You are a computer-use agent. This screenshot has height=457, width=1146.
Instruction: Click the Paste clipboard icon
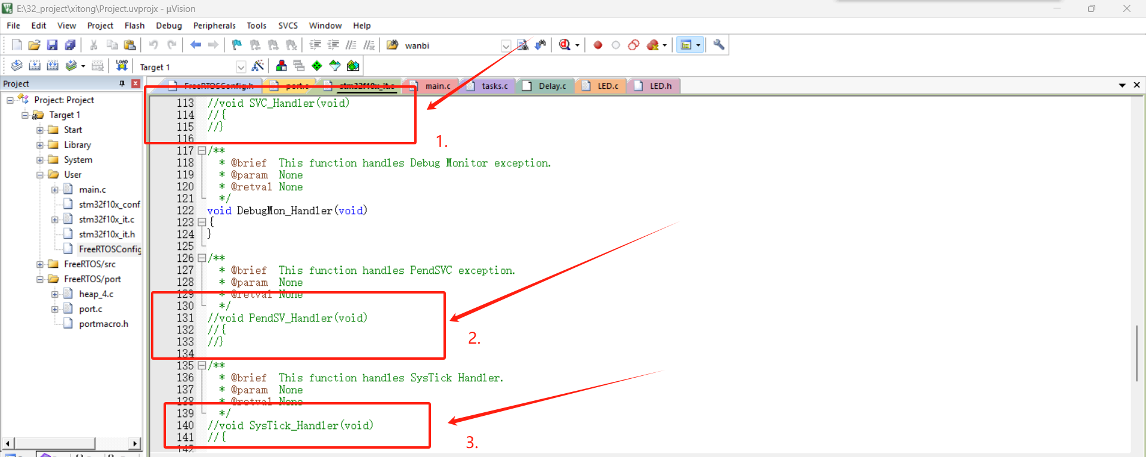(130, 45)
